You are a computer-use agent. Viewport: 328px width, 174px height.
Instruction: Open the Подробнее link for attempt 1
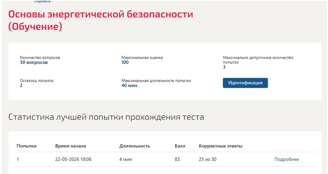(286, 159)
